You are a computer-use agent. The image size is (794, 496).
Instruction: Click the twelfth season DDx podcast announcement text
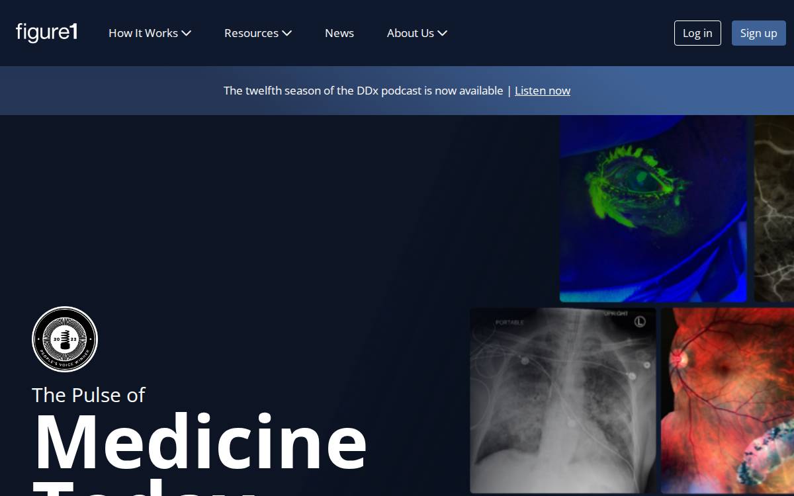coord(363,91)
